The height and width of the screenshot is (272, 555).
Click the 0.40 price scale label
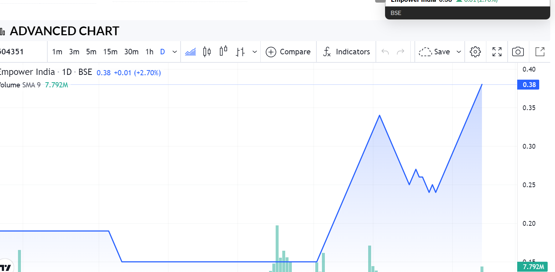coord(528,69)
